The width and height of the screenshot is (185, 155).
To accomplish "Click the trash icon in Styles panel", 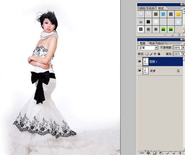I will tap(179, 35).
